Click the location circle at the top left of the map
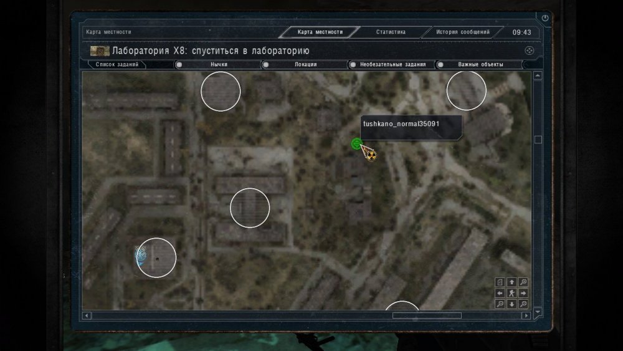Screen dimensions: 623x351 (221, 92)
